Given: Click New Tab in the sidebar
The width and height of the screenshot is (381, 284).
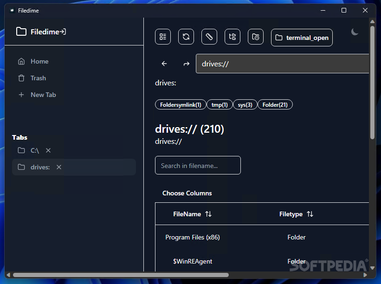Looking at the screenshot, I should [43, 95].
